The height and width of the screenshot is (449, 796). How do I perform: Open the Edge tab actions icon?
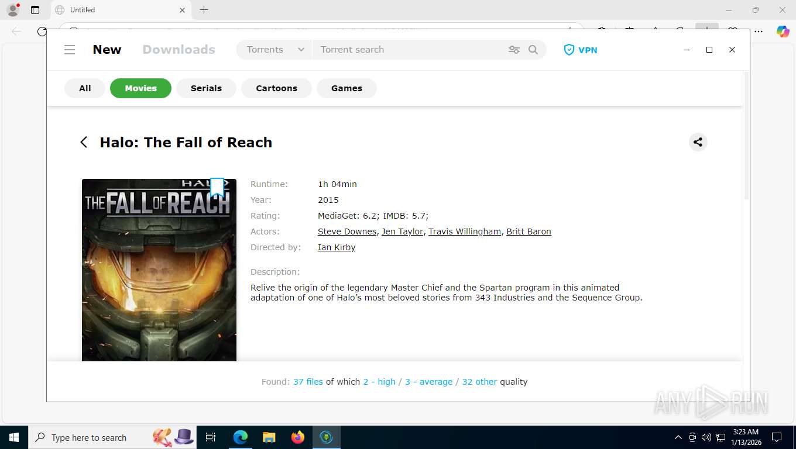click(35, 10)
